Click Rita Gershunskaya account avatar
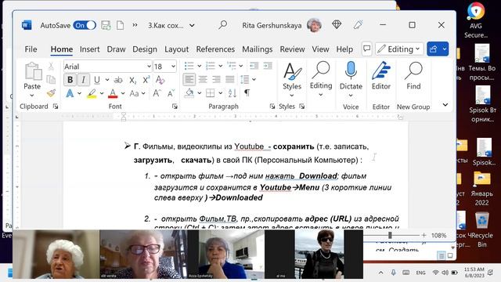Viewport: 501px width, 282px height. coord(314,25)
